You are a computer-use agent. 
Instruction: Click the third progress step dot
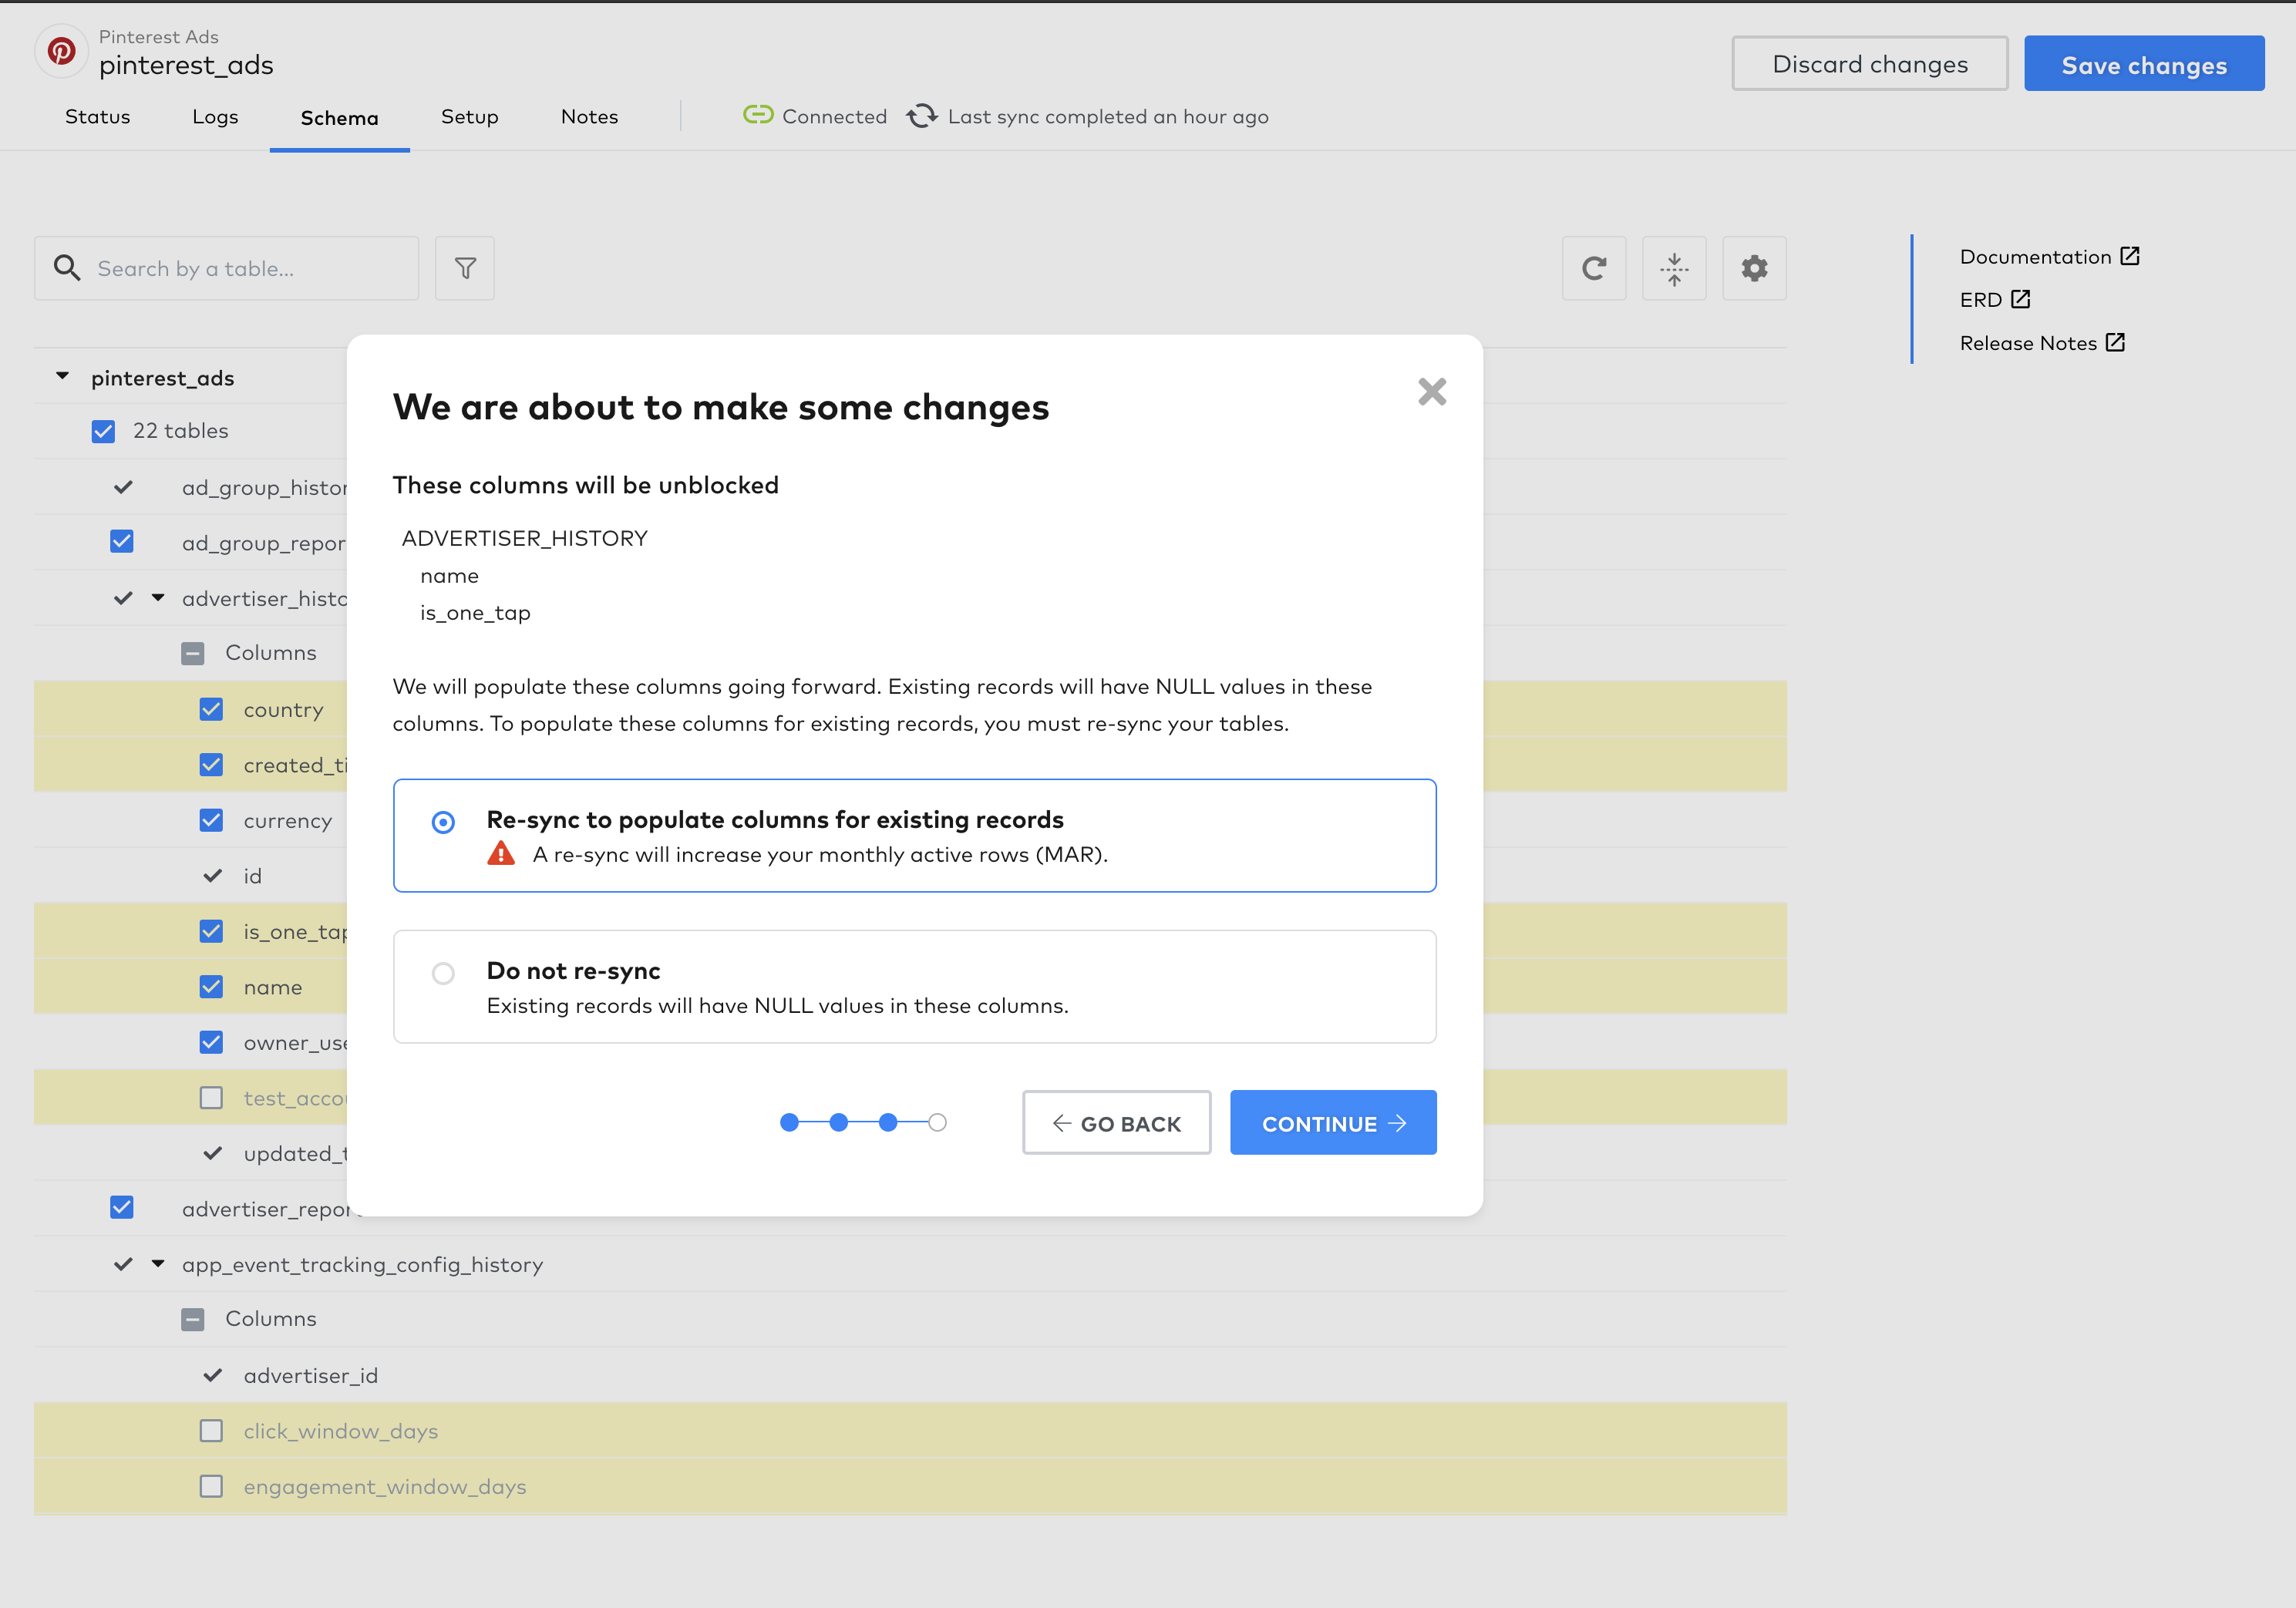click(888, 1122)
